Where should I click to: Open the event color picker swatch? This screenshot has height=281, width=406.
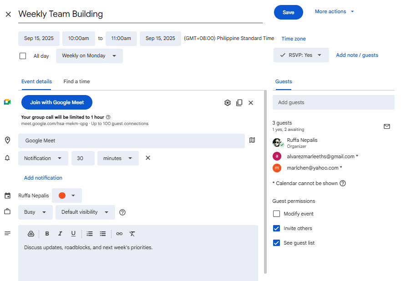[67, 196]
